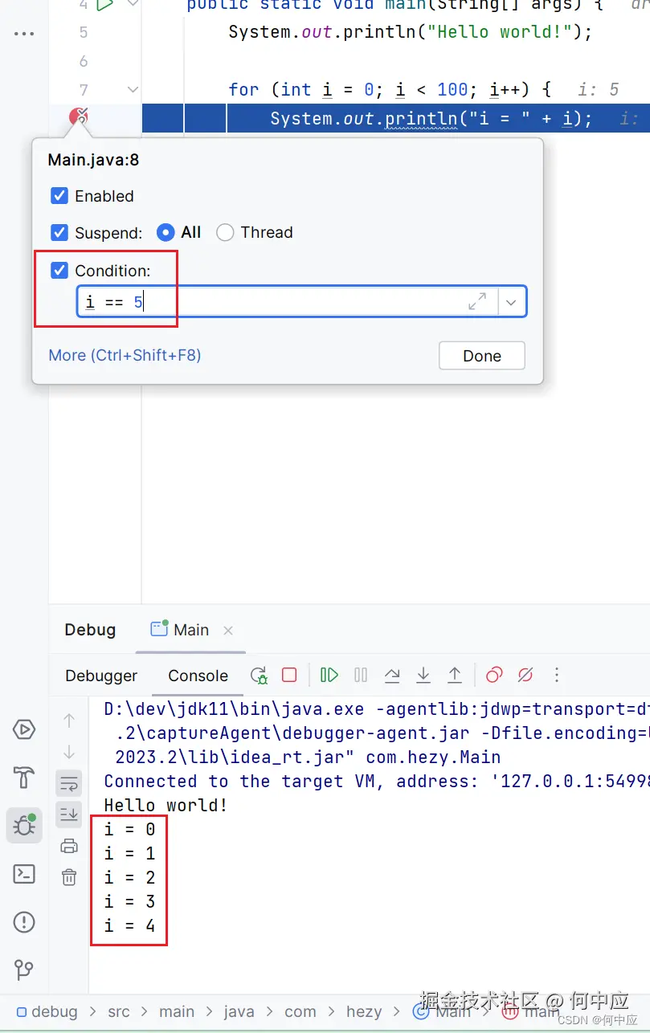Viewport: 650px width, 1033px height.
Task: Click console line "i = 2"
Action: coord(129,877)
